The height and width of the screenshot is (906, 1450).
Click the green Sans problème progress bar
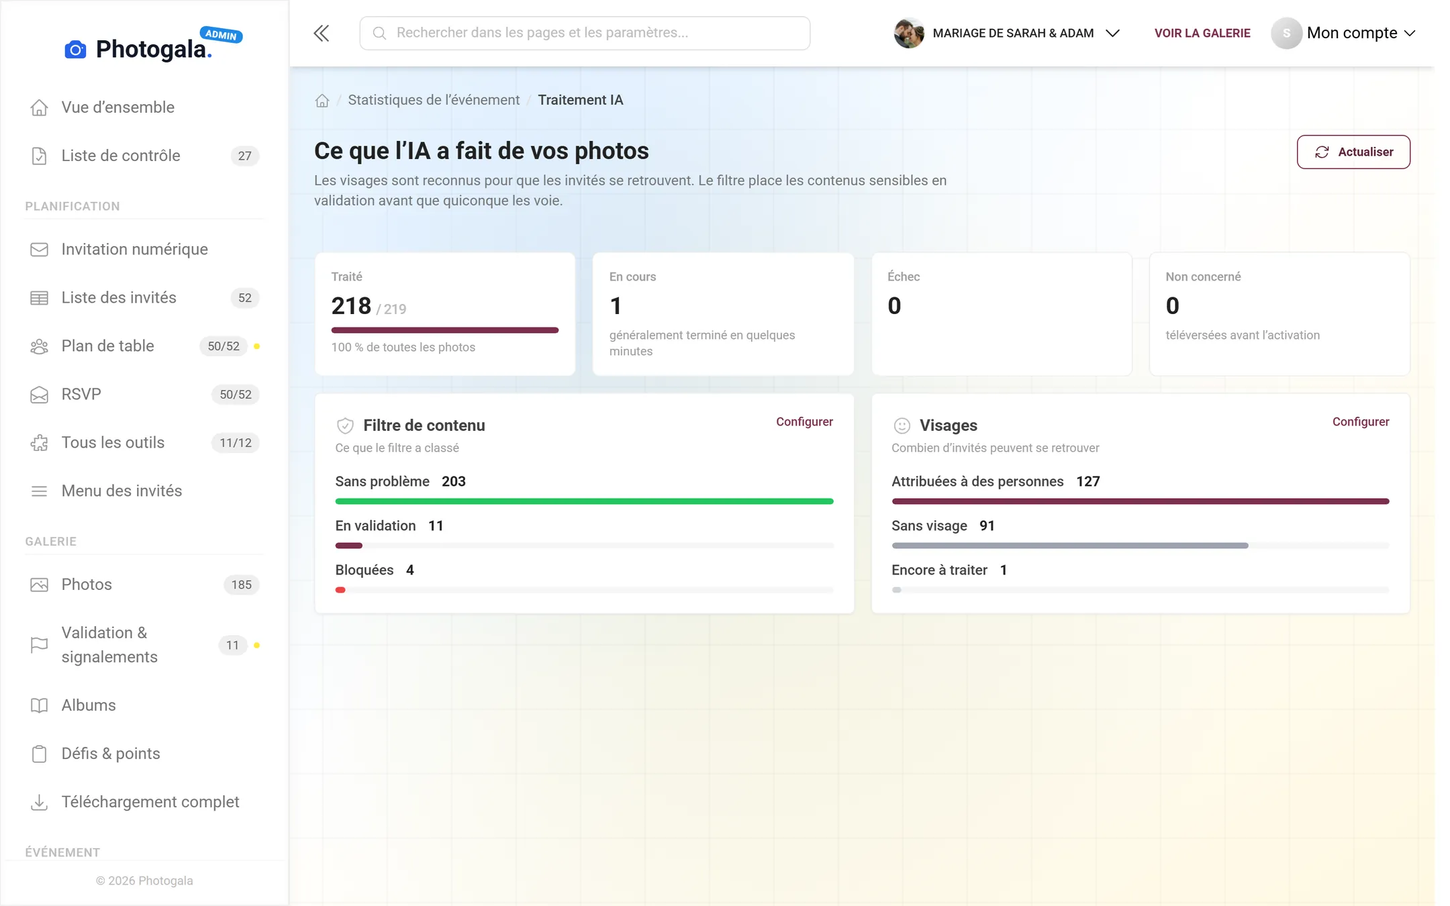tap(584, 501)
